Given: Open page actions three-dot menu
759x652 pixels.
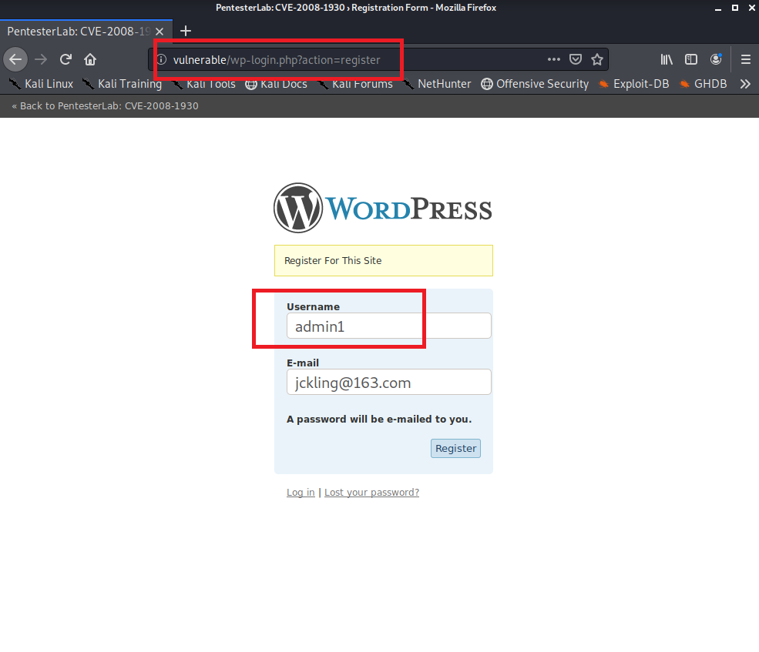Looking at the screenshot, I should click(554, 59).
